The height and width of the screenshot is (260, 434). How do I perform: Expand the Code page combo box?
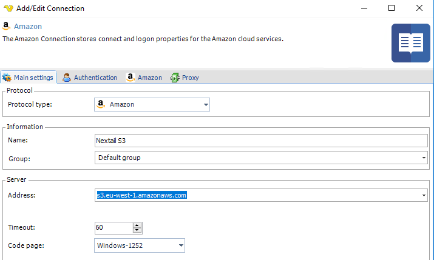[x=180, y=245]
